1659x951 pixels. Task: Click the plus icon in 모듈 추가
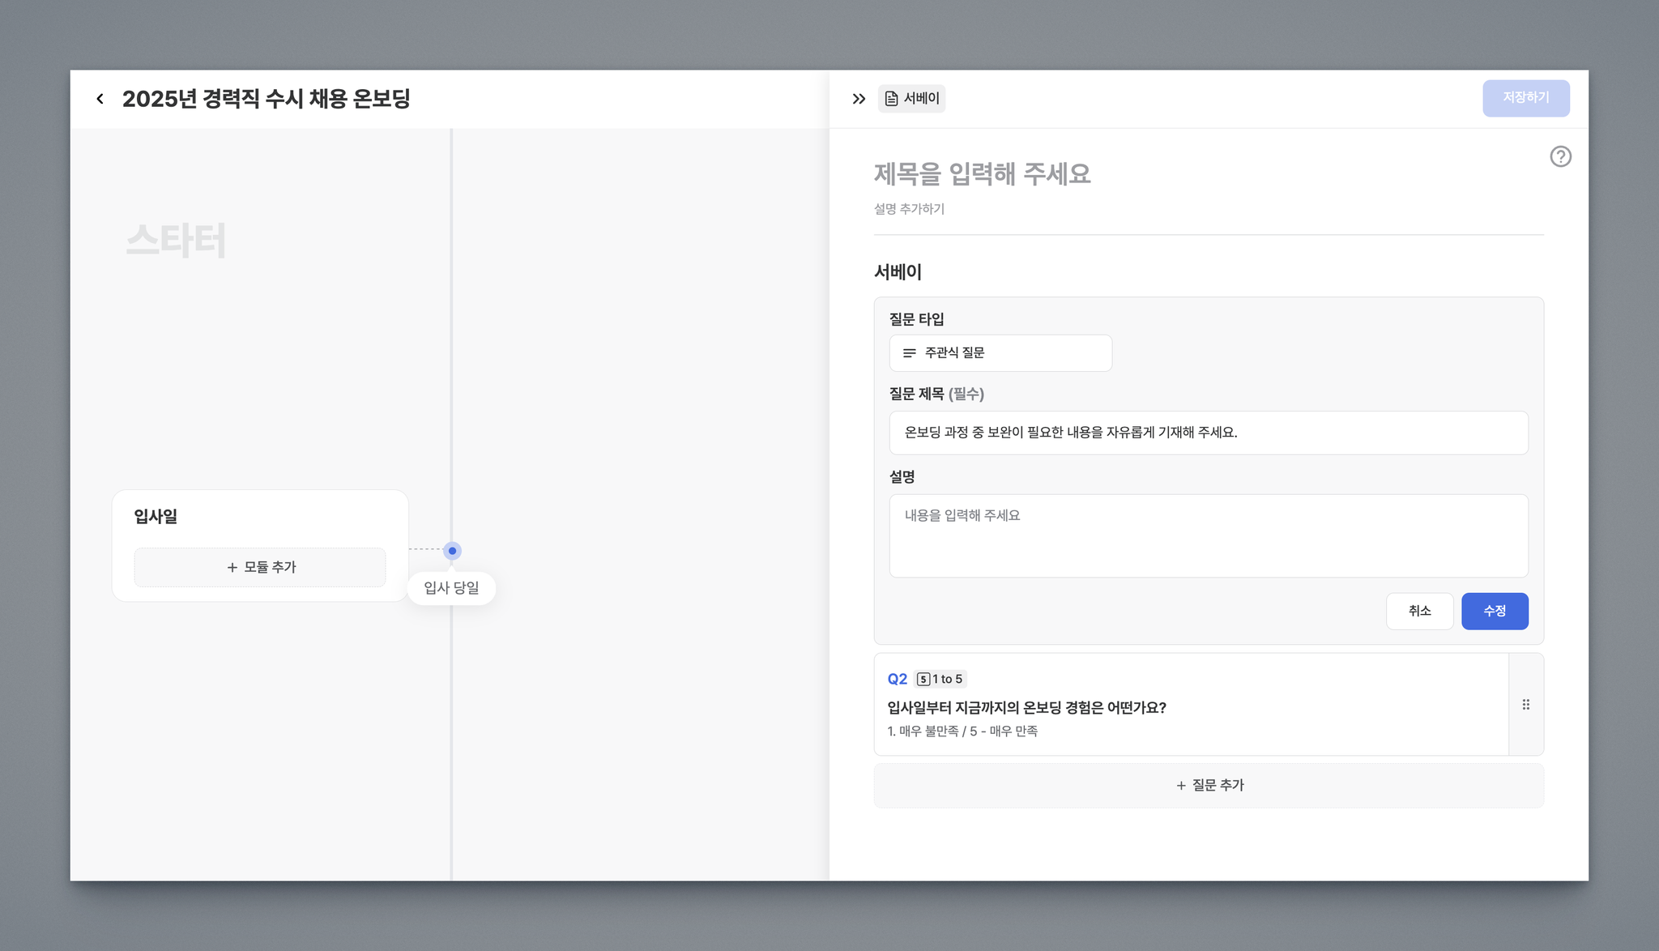click(x=232, y=568)
